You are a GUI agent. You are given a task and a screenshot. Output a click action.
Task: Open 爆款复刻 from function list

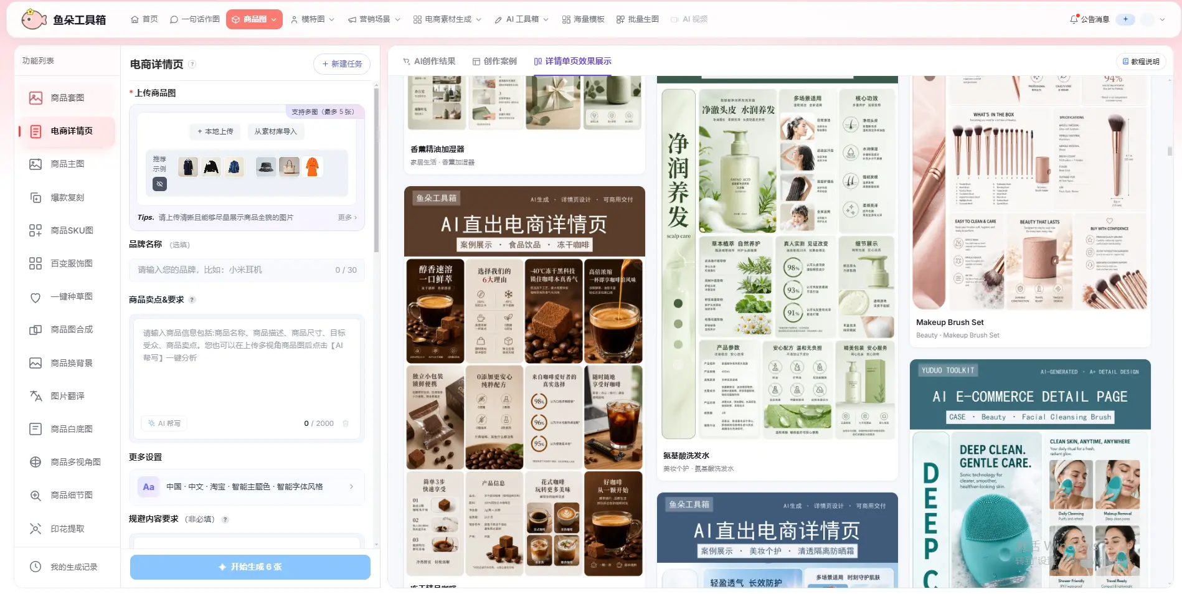pos(67,197)
